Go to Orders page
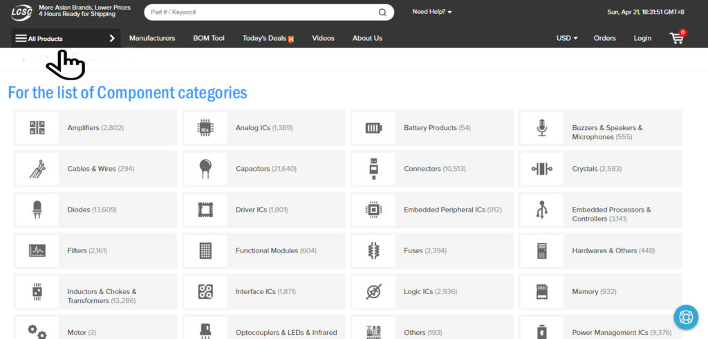This screenshot has height=339, width=708. point(604,39)
